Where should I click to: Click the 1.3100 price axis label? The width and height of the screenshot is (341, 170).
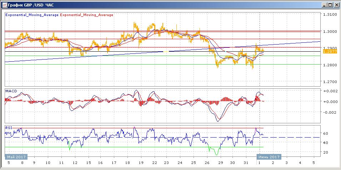330,15
